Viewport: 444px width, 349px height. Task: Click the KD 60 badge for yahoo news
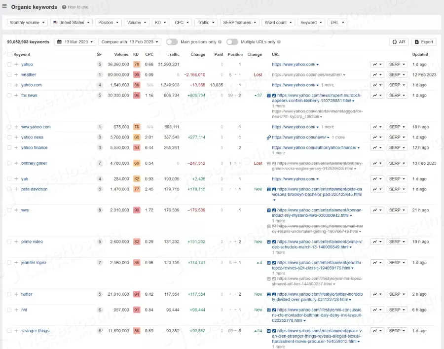point(137,137)
